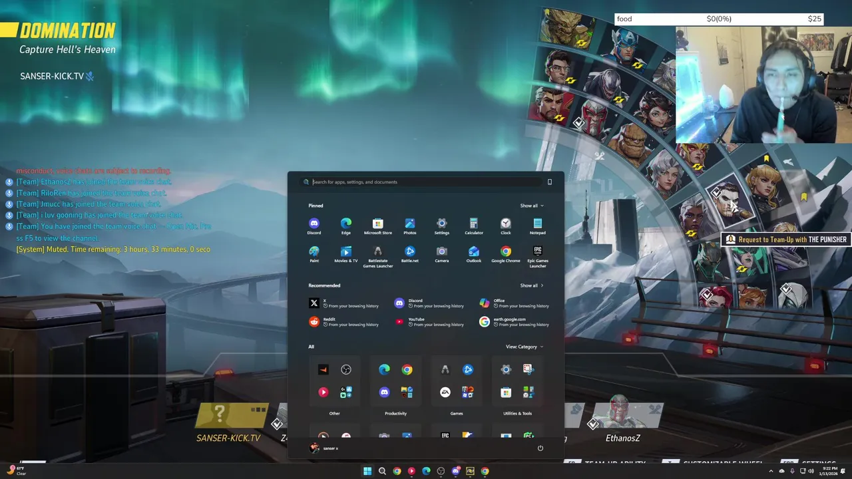The height and width of the screenshot is (479, 852).
Task: Open the notification bell in the tray
Action: click(843, 471)
